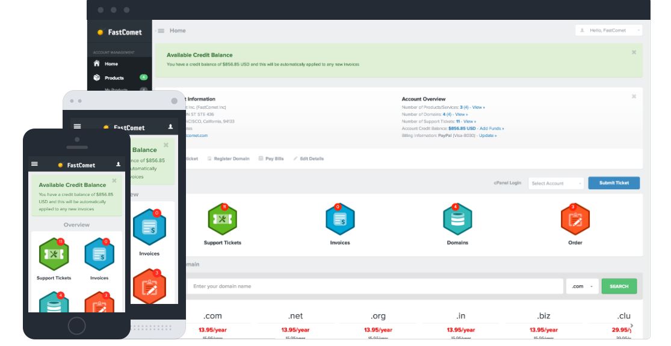Click user profile icon on tablet header
Screen dimensions: 671x346
coord(170,126)
